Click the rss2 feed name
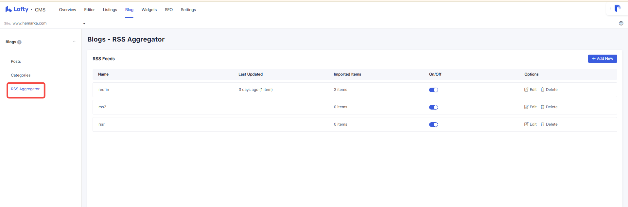This screenshot has width=628, height=207. [x=102, y=107]
